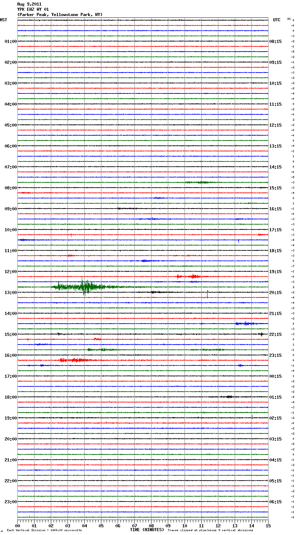
Task: Select the "19:00" MST hour label
Action: pos(11,418)
